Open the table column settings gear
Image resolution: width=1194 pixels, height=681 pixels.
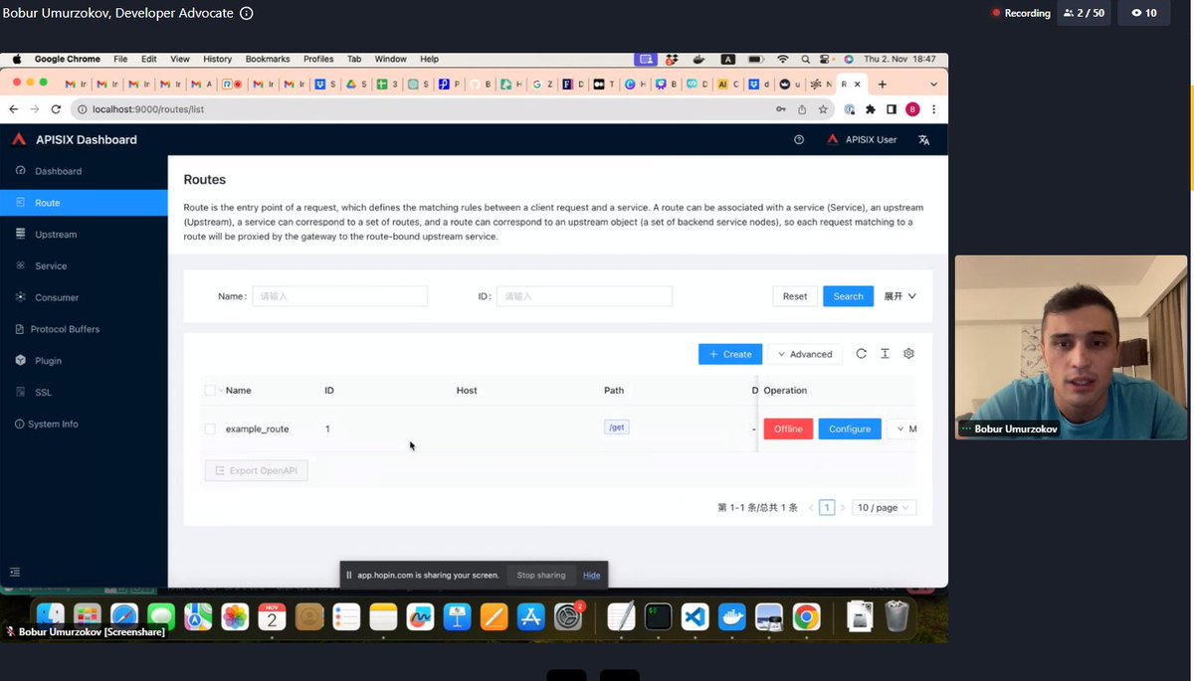[x=908, y=354]
